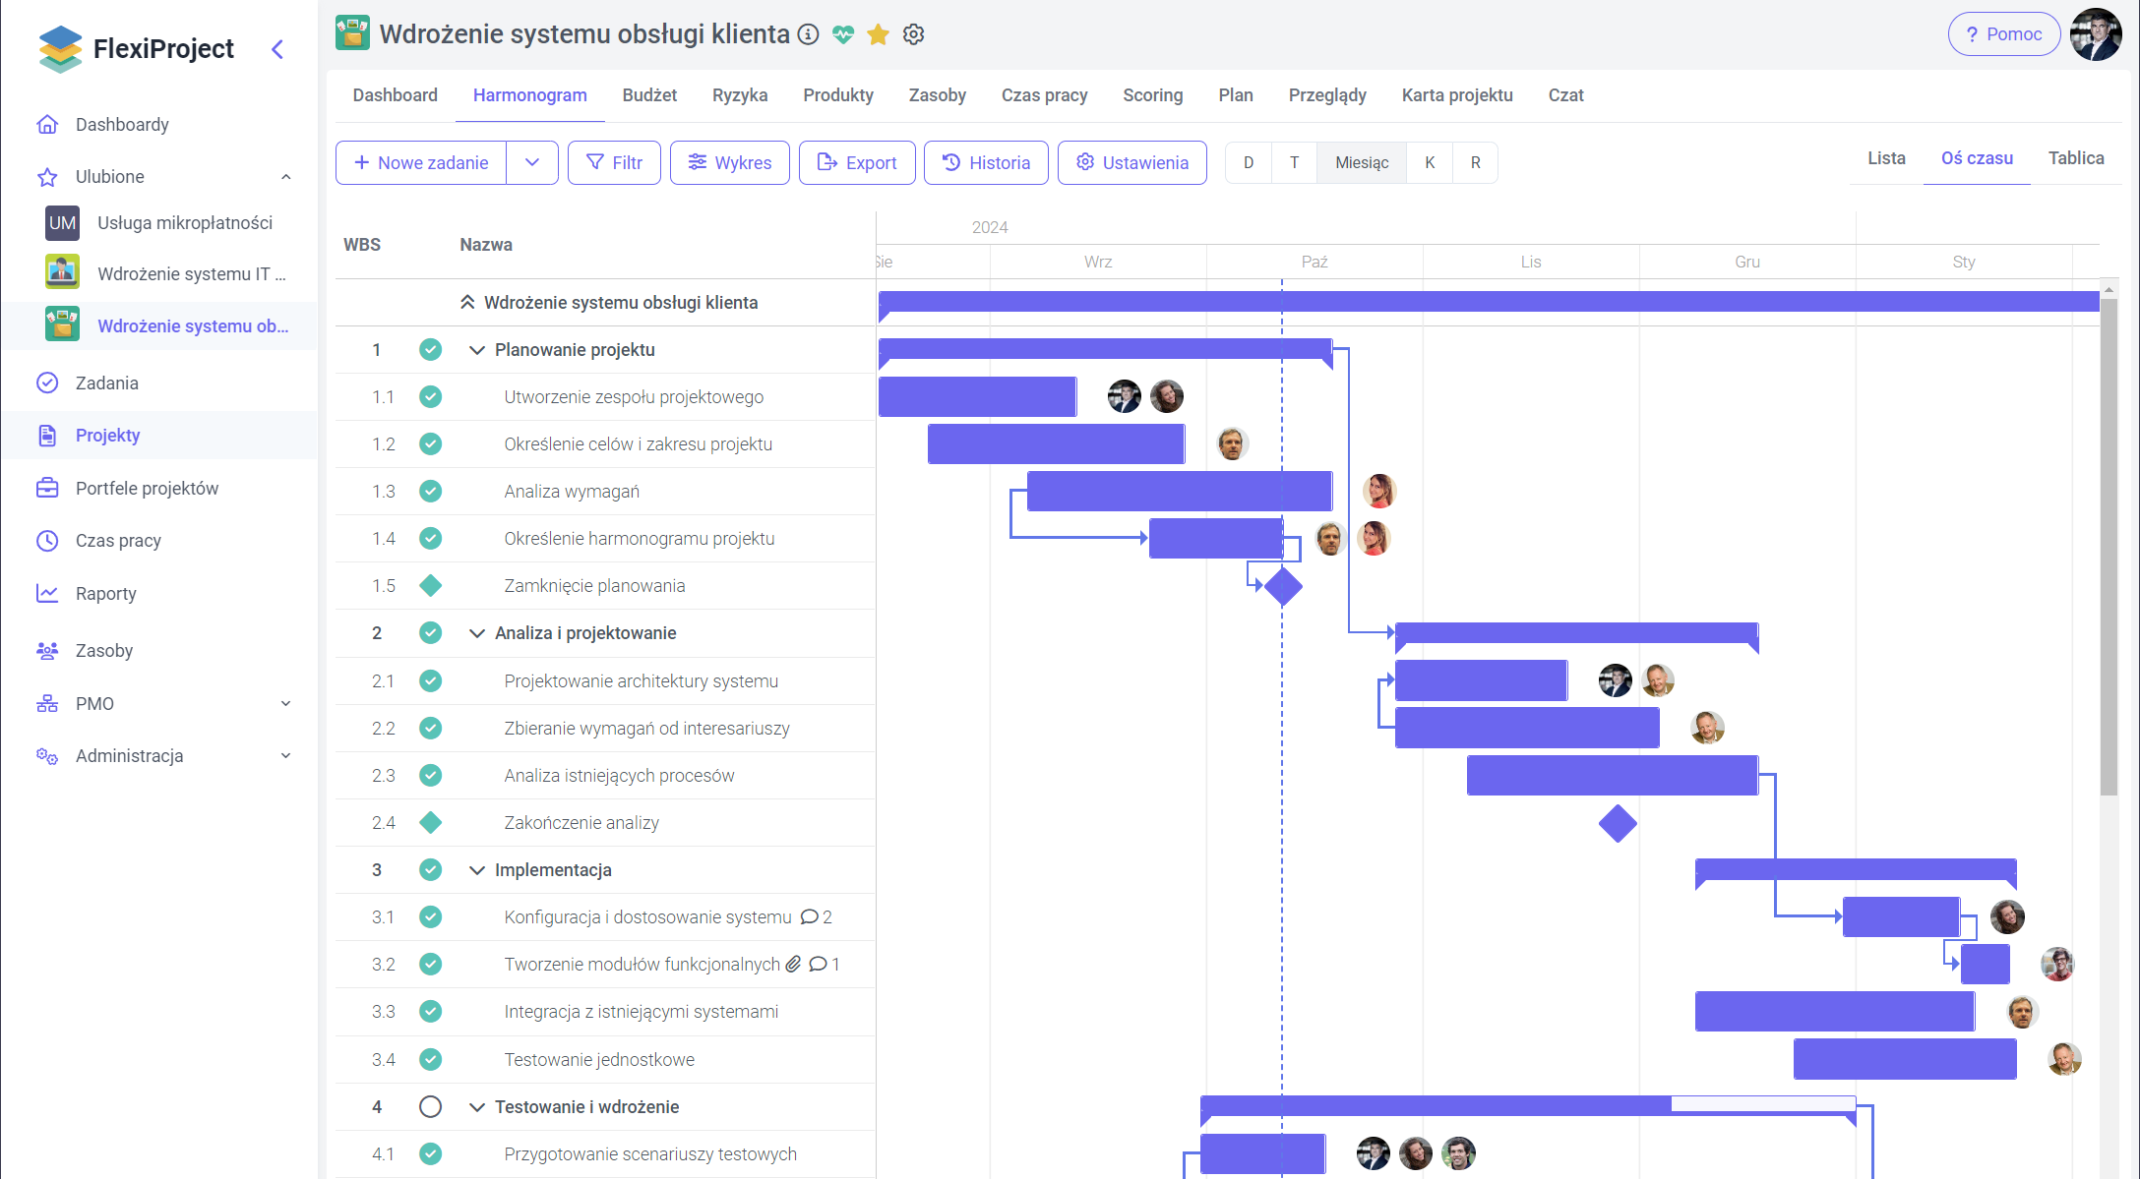Collapse the Planowanie projektu group
The image size is (2140, 1179).
click(477, 350)
